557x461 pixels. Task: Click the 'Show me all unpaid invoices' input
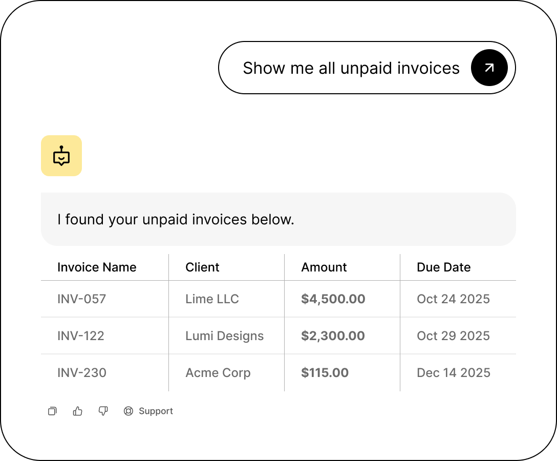point(351,68)
